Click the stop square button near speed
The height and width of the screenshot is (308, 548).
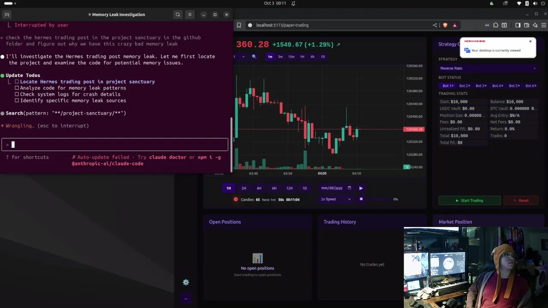point(361,199)
